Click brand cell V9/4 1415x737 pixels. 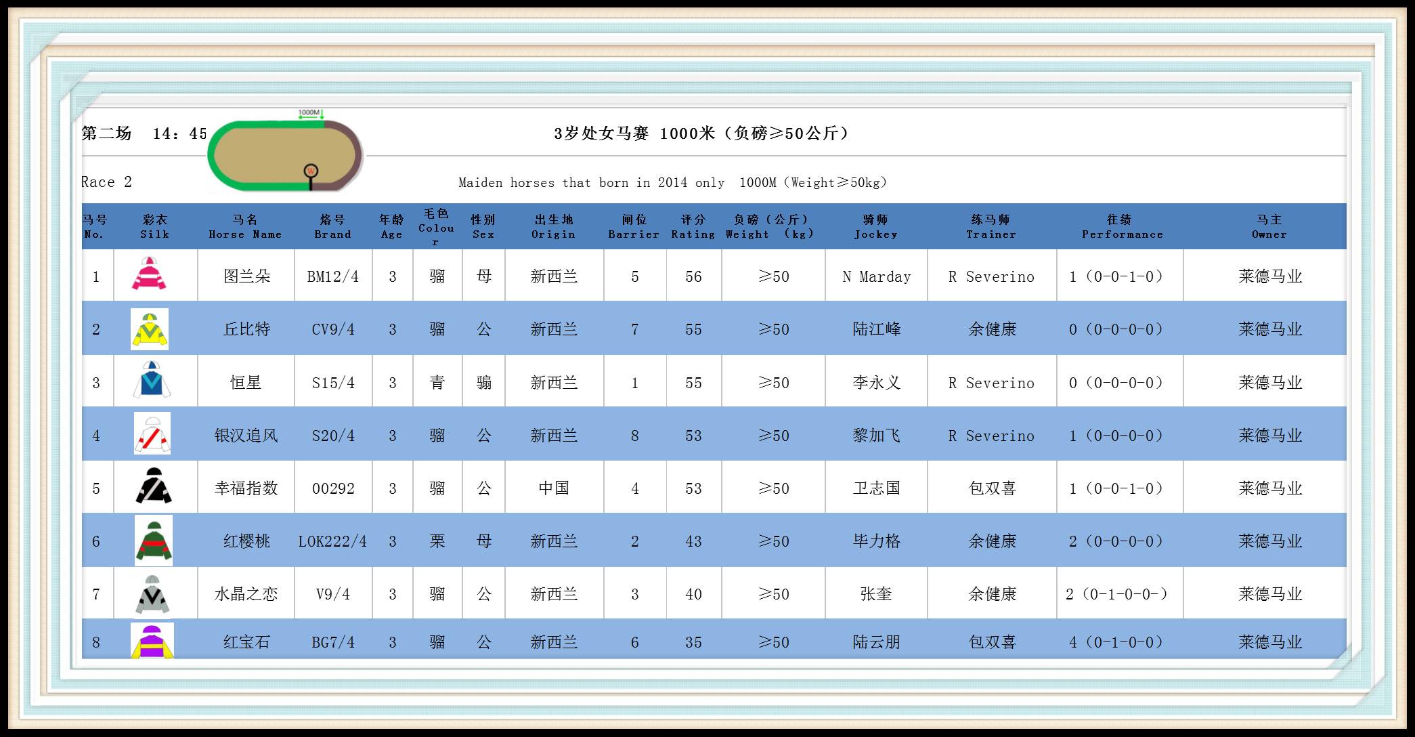pyautogui.click(x=333, y=594)
